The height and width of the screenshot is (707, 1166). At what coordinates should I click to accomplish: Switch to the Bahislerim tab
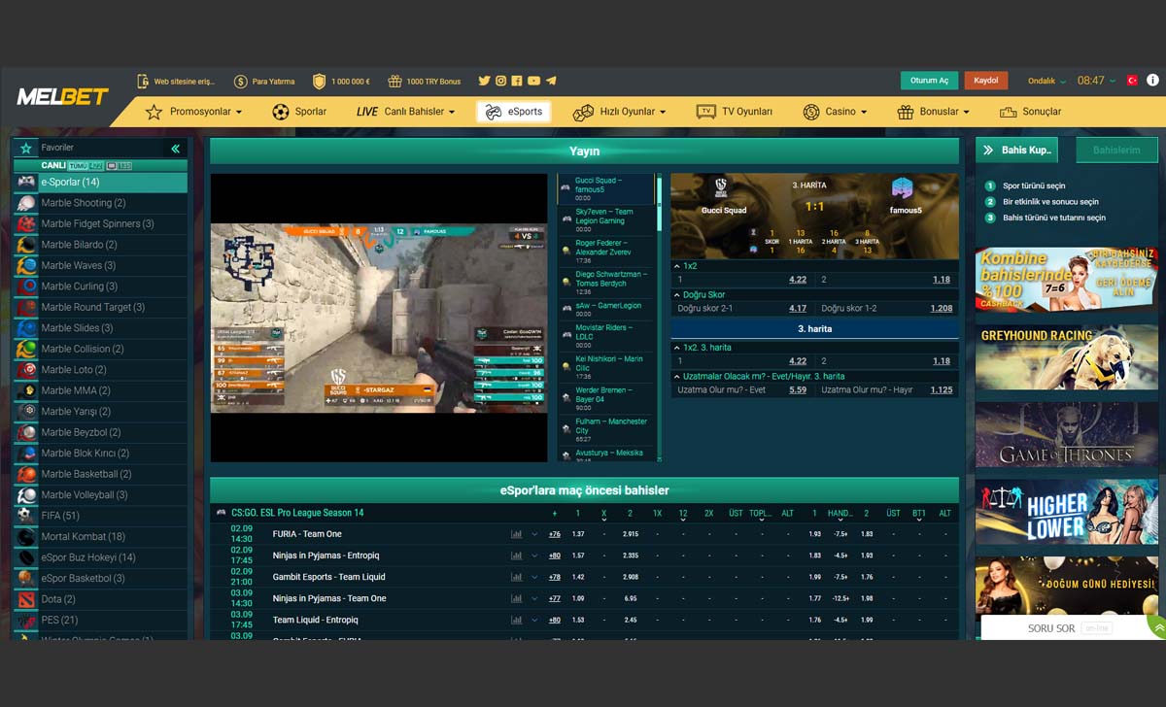pos(1117,151)
